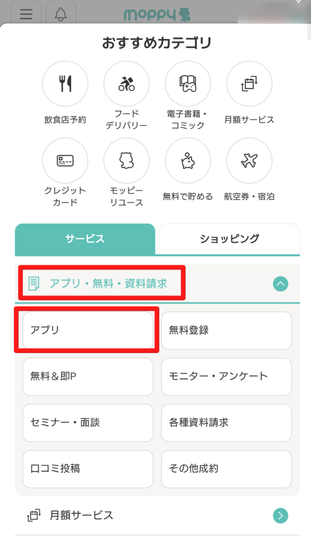
Task: Click the 月額サービス subscription service icon
Action: coord(249,83)
